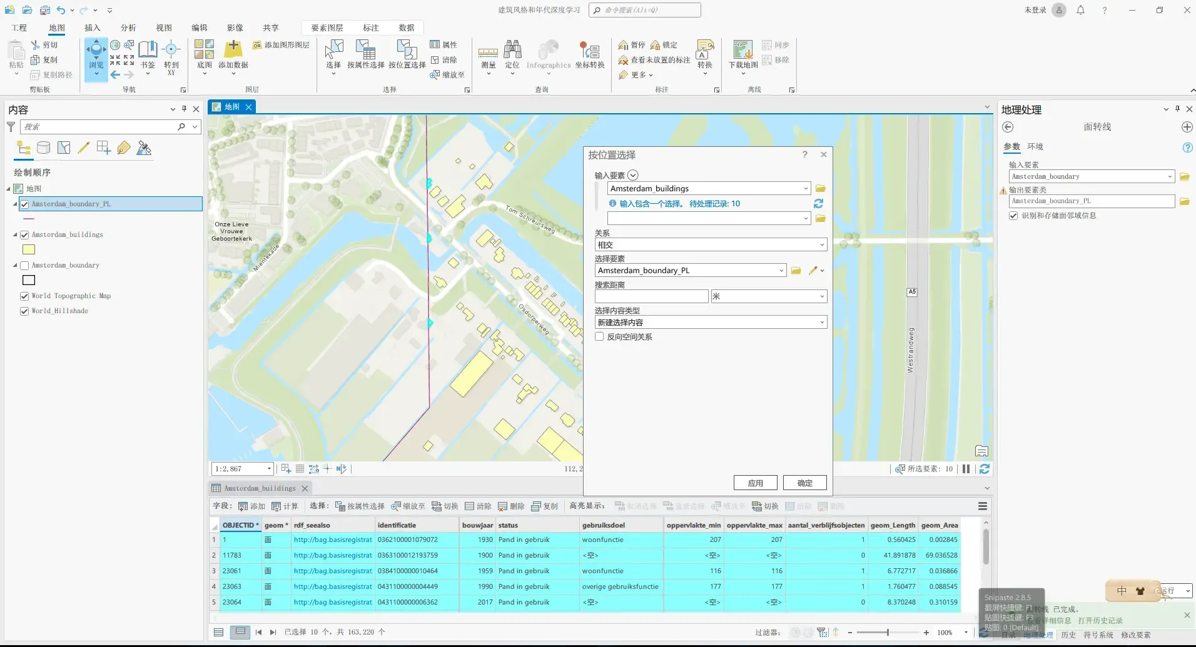Open selection type dropdown 新建选择内容

tap(822, 323)
